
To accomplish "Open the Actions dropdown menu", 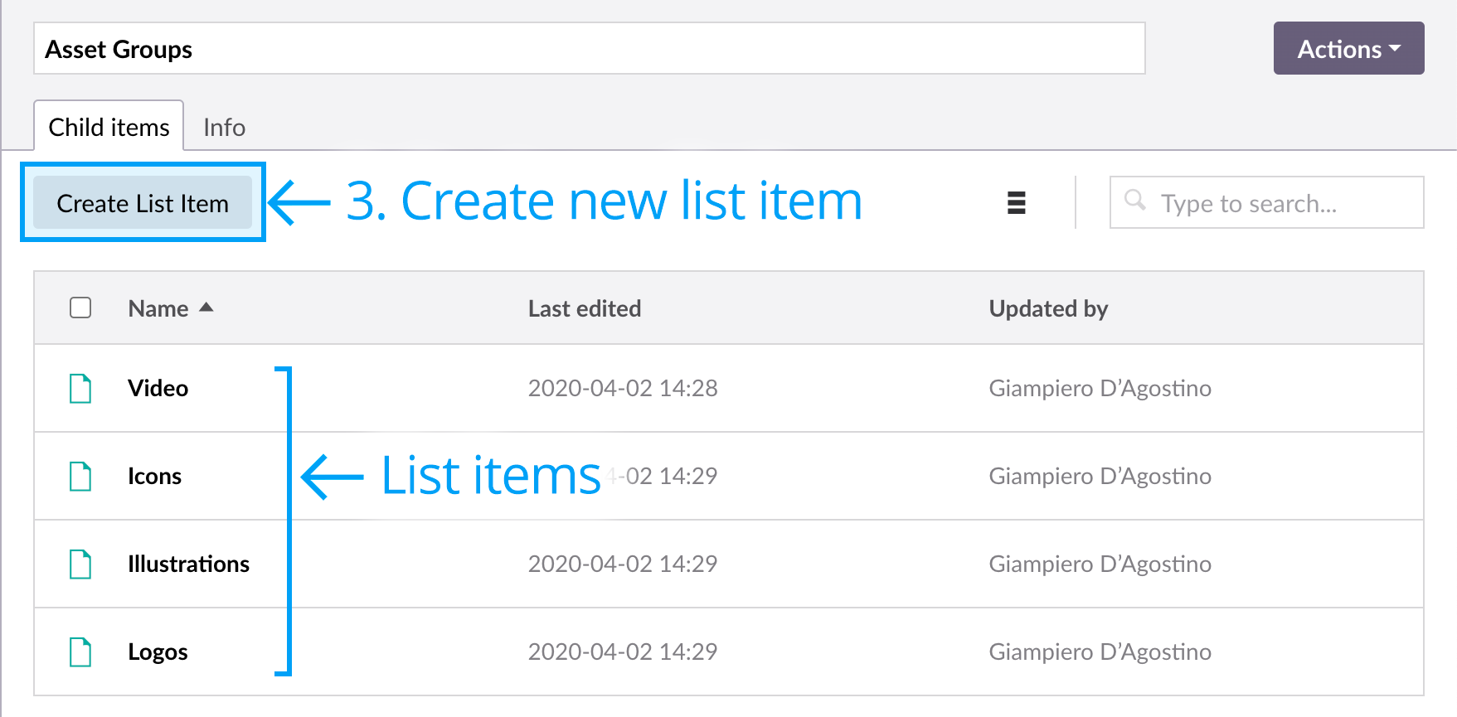I will (x=1348, y=49).
